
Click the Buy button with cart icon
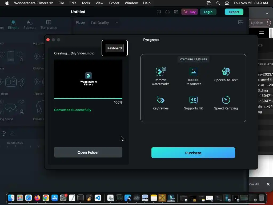190,12
